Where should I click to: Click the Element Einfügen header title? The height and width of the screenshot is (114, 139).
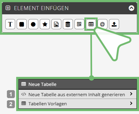coord(41,8)
